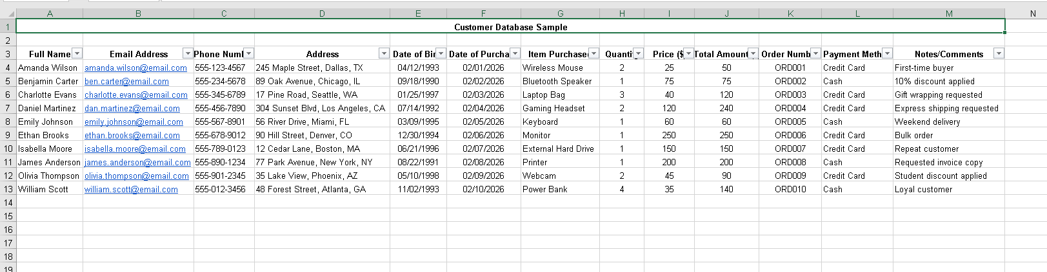Screen dimensions: 1047x272
Task: Expand the Address column filter arrow
Action: 384,53
